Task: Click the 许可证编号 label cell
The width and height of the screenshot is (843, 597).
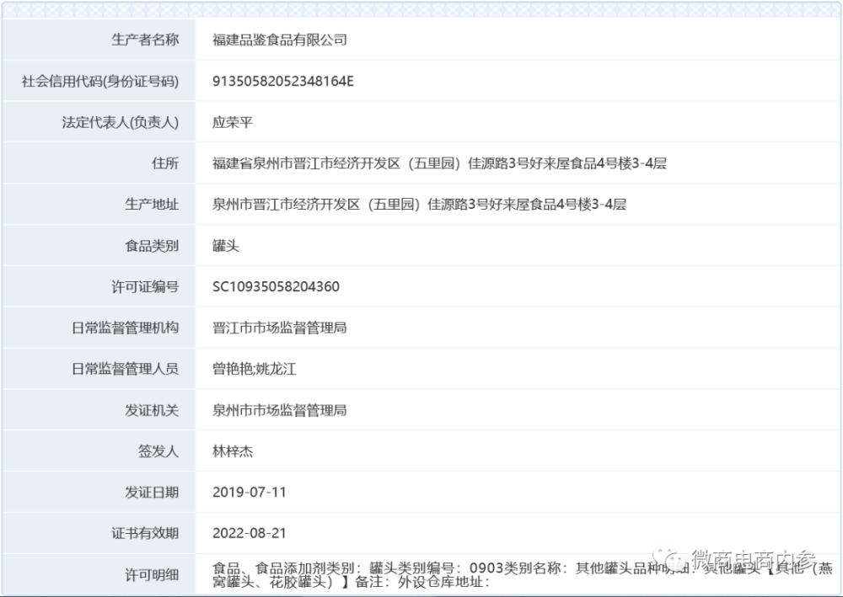Action: click(x=99, y=286)
